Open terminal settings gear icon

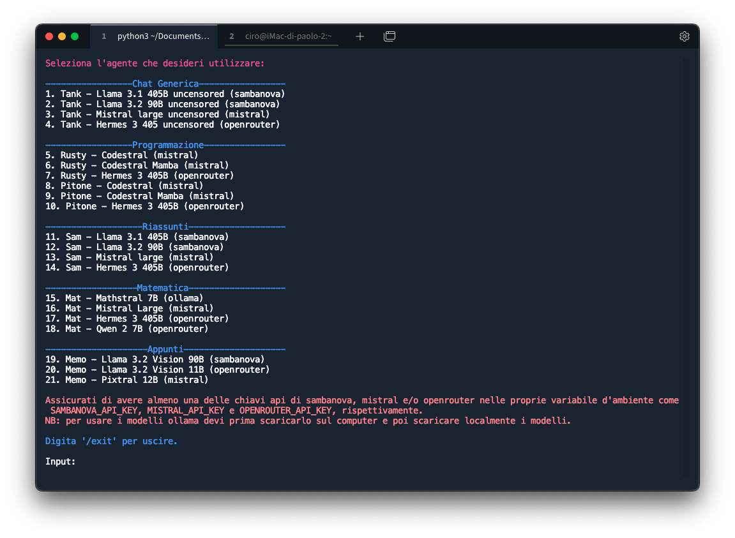coord(684,36)
